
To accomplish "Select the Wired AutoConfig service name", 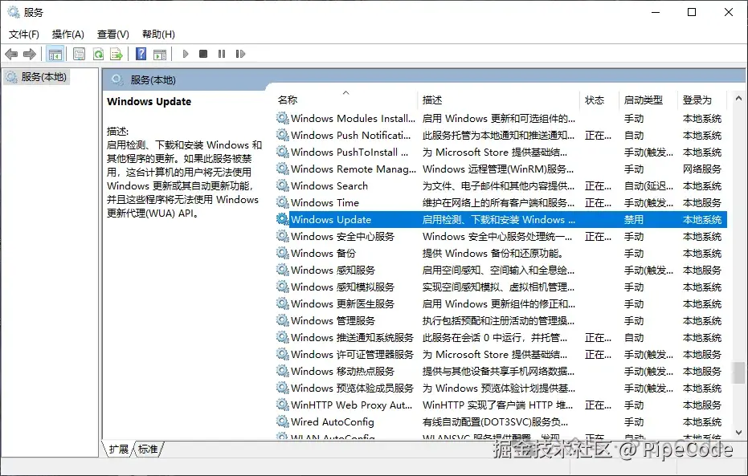I will (x=332, y=421).
